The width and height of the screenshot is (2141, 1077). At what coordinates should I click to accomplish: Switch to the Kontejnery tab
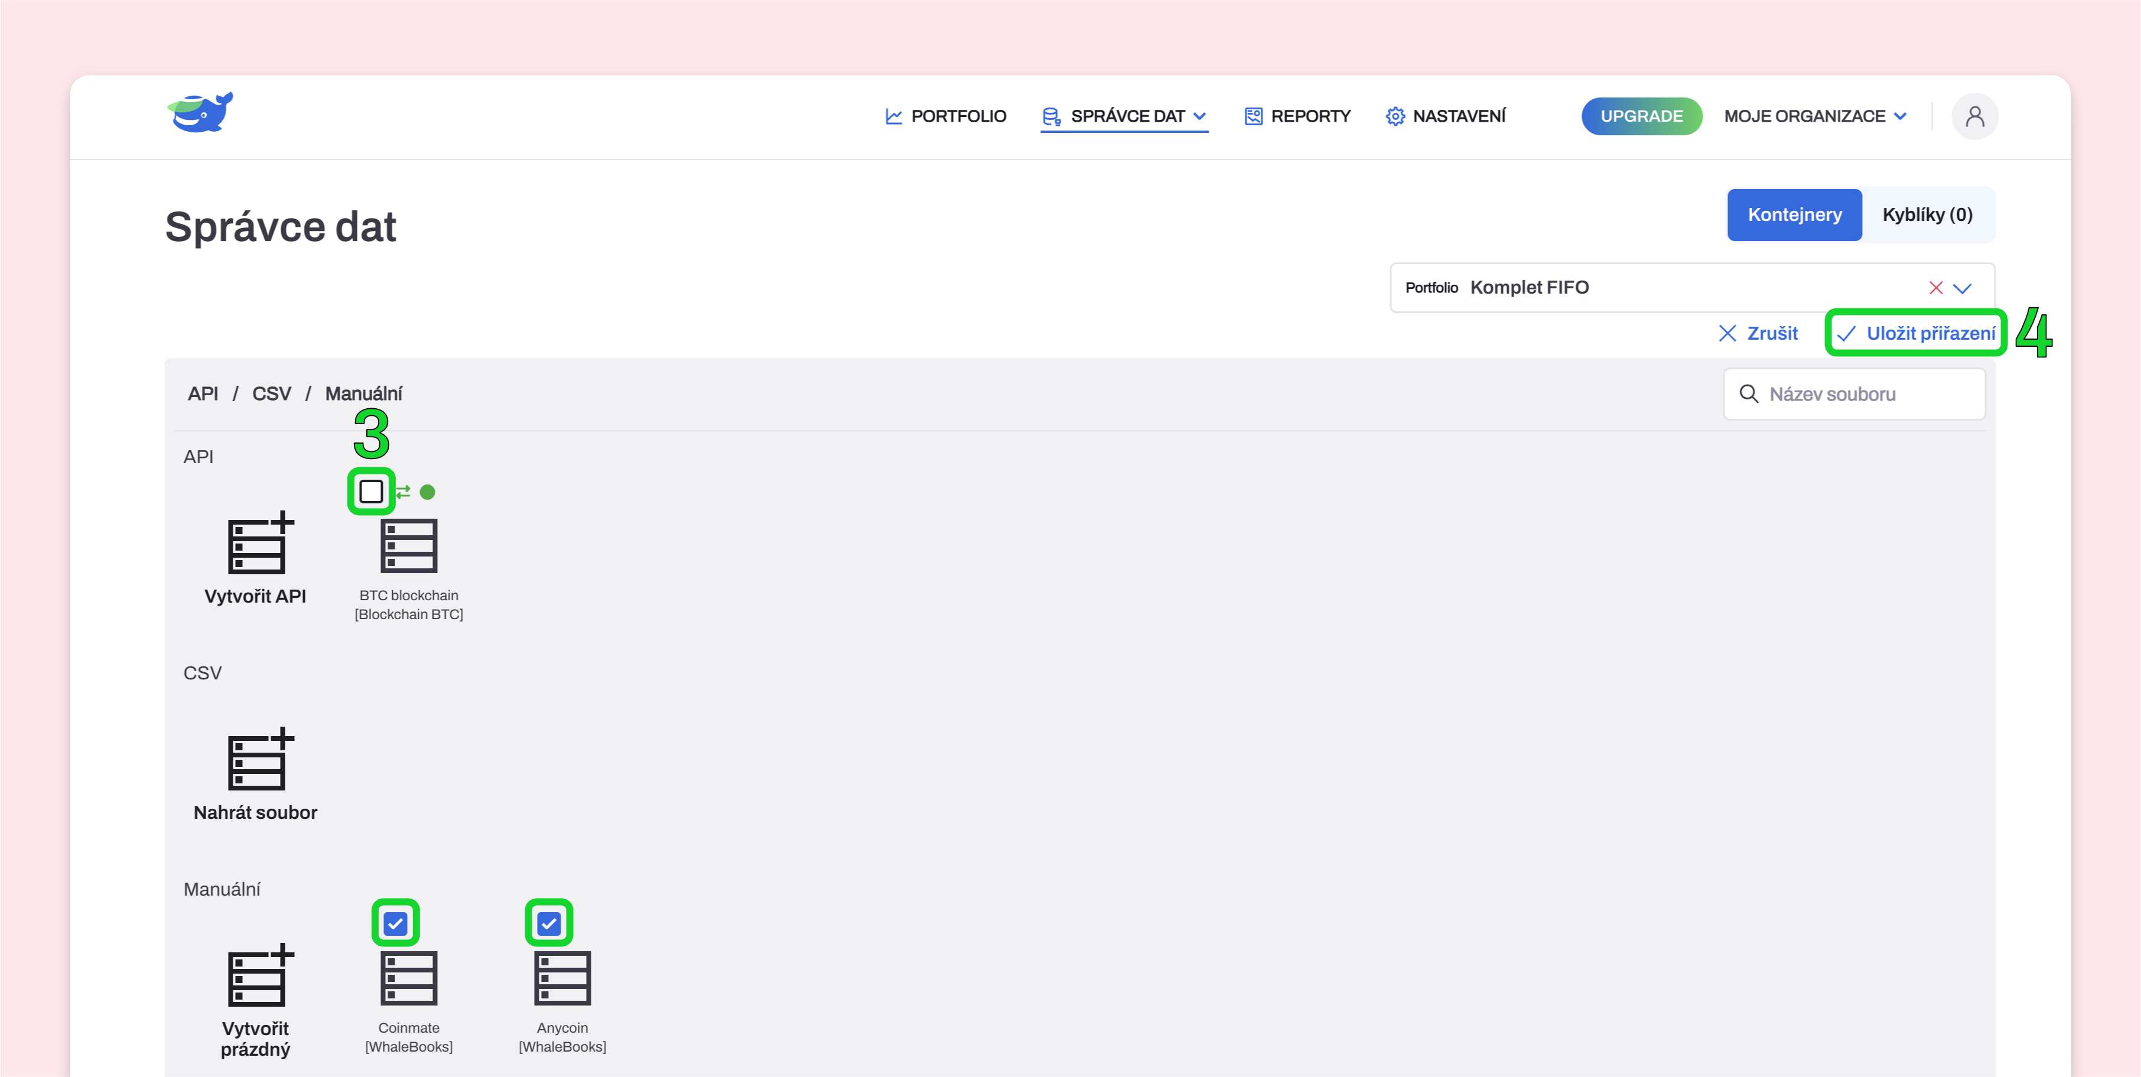click(1794, 214)
